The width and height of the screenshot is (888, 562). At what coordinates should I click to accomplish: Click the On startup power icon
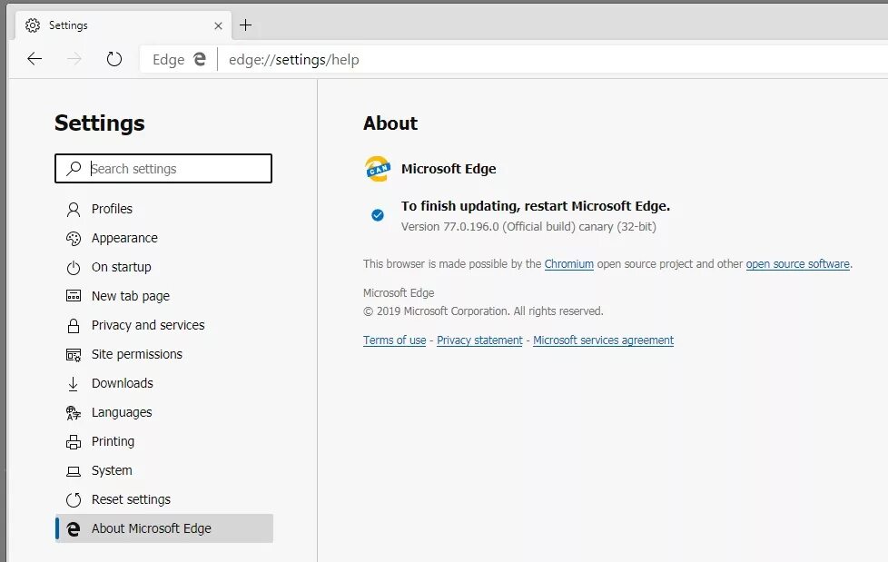tap(74, 268)
